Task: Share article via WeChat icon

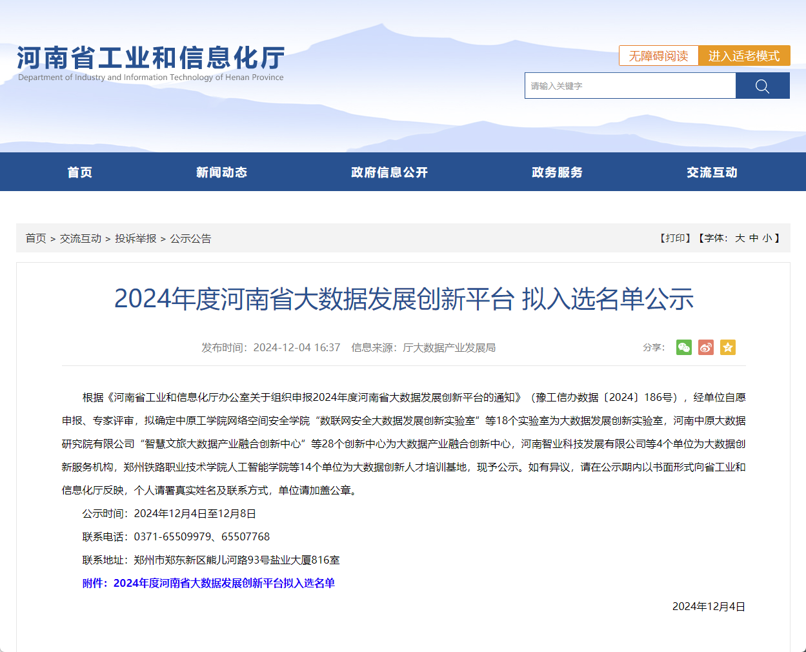Action: click(x=683, y=347)
